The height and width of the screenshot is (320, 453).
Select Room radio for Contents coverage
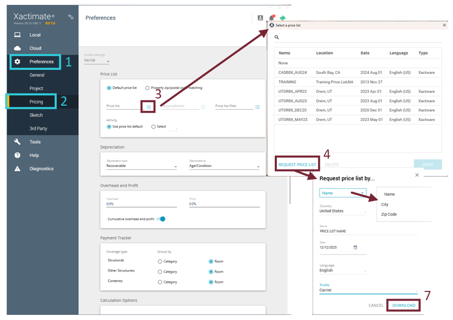click(211, 282)
